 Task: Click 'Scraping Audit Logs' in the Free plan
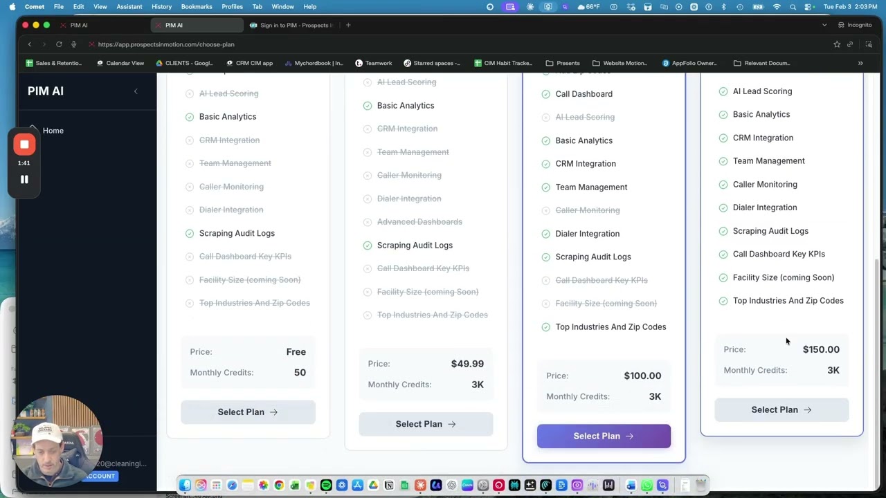[237, 233]
